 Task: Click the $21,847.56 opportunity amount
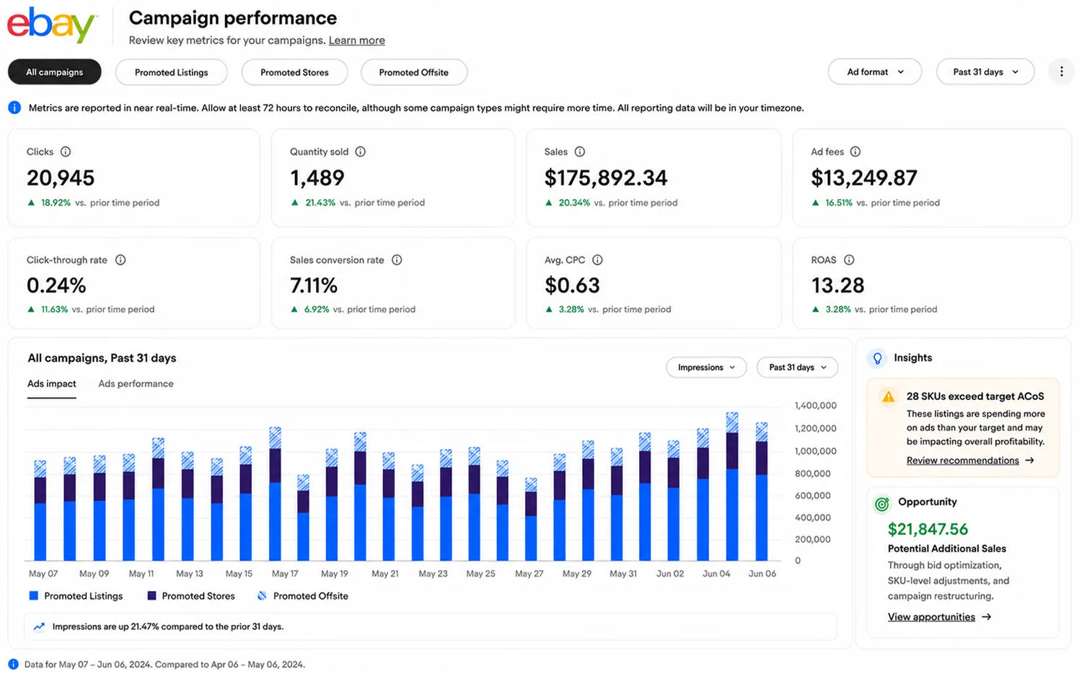point(928,529)
